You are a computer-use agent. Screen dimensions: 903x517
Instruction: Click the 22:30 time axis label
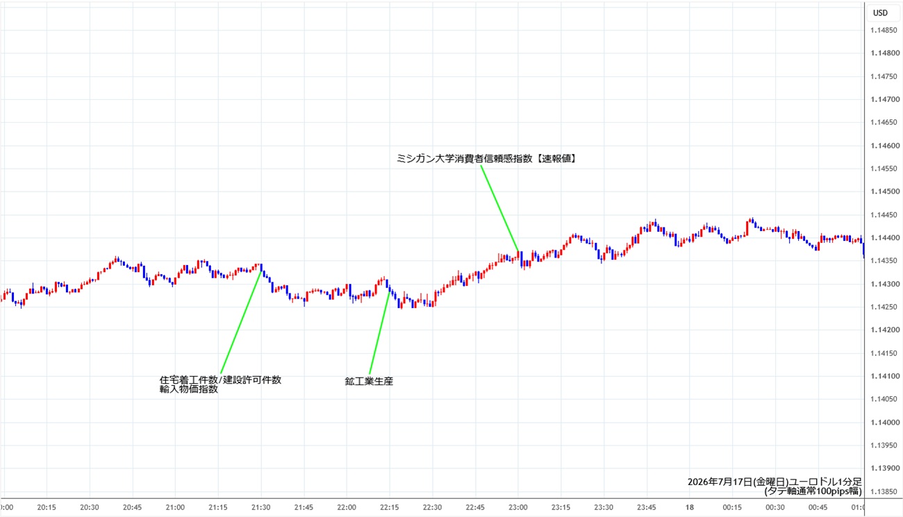coord(432,507)
